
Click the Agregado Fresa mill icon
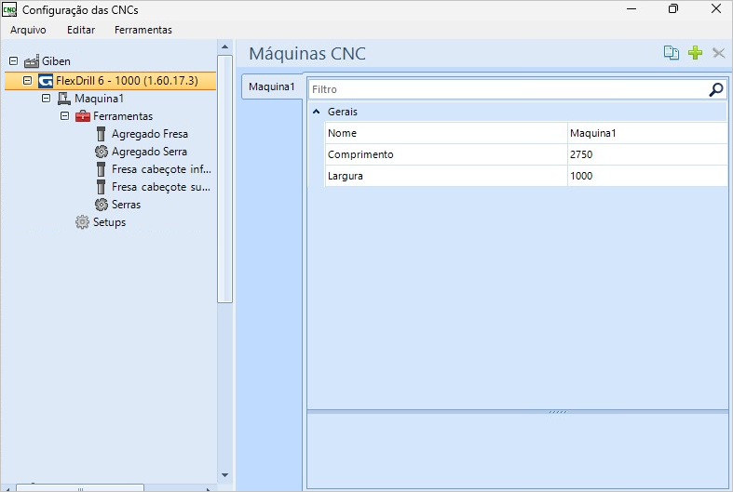point(101,134)
